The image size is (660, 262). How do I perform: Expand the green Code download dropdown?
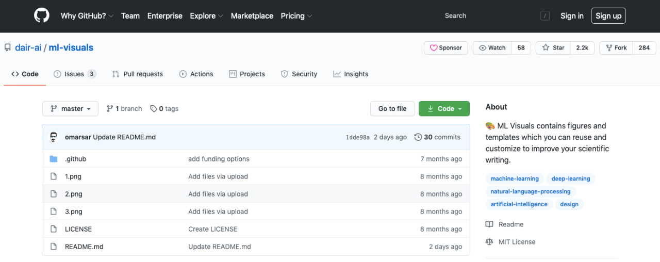click(x=444, y=109)
